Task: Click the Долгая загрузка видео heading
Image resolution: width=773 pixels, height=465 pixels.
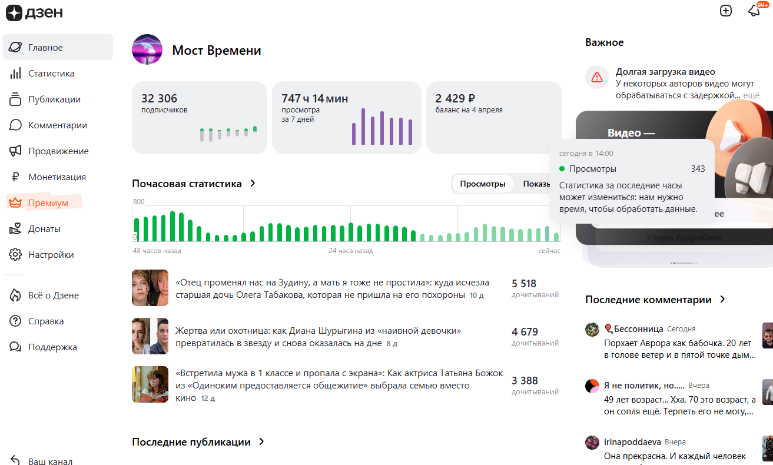Action: (665, 72)
